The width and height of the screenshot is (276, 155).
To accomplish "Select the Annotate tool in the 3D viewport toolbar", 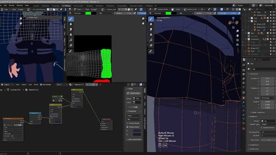I will coord(151,51).
